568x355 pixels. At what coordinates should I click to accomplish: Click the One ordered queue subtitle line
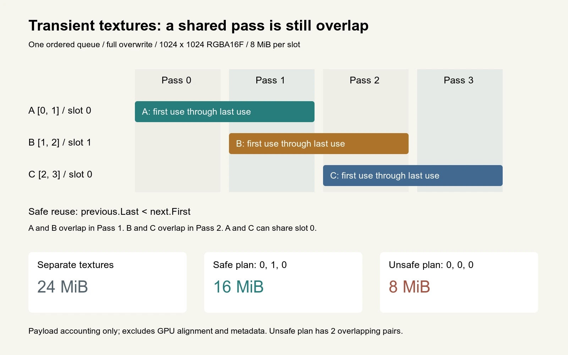click(x=164, y=44)
